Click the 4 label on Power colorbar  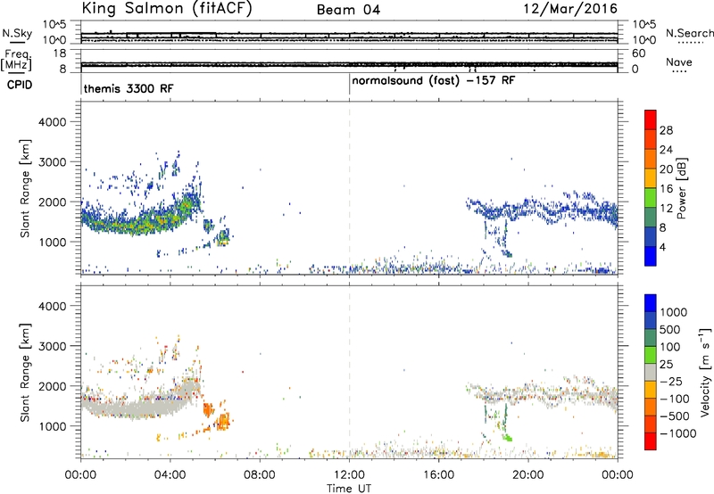click(x=662, y=247)
